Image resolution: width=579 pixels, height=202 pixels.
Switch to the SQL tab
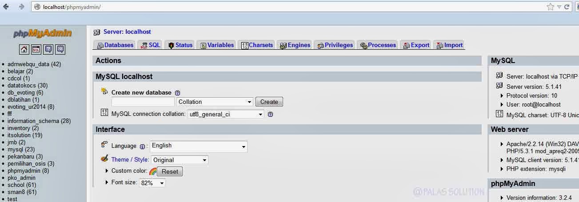pos(151,45)
